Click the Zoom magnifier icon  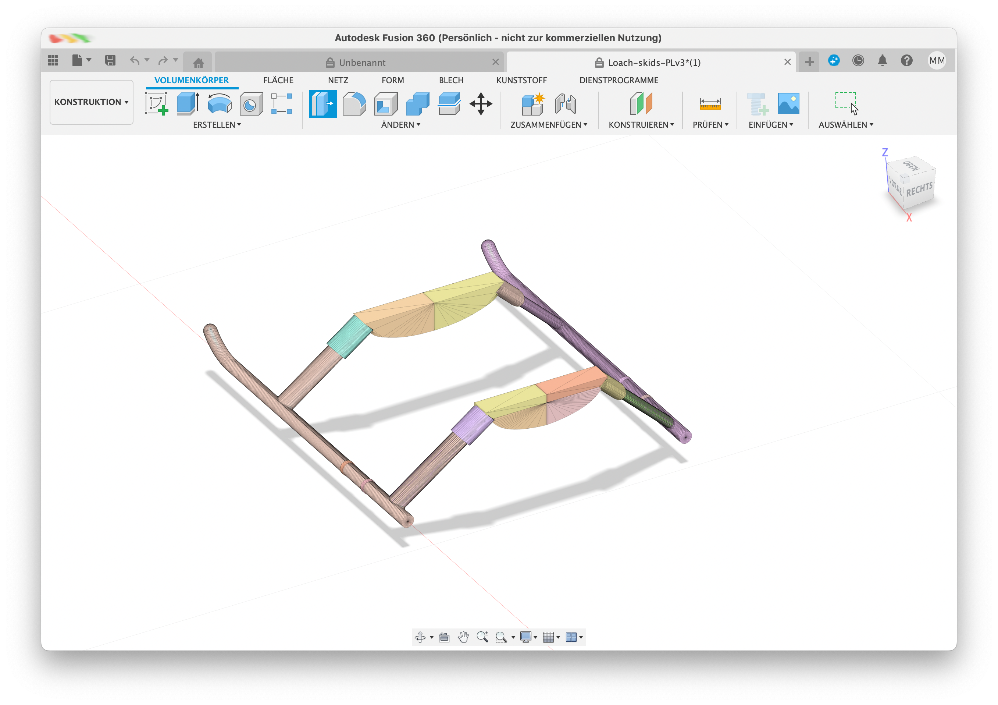point(482,637)
